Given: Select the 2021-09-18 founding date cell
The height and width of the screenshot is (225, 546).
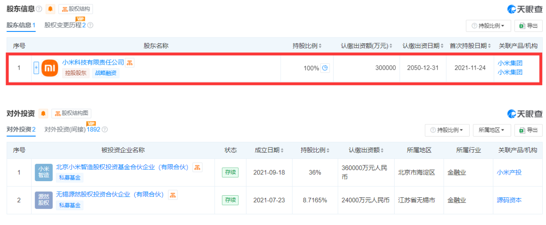Looking at the screenshot, I should [269, 172].
